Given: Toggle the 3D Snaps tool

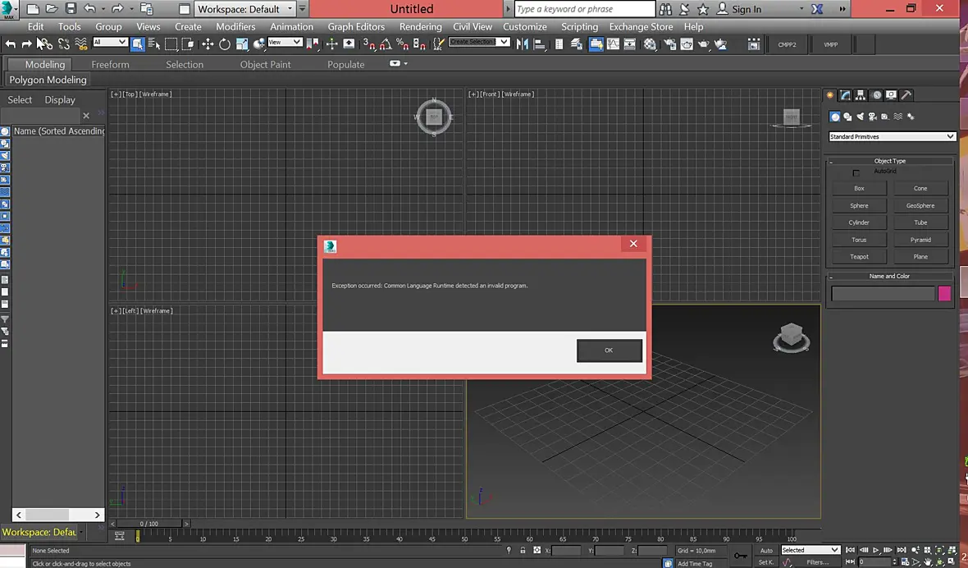Looking at the screenshot, I should coord(369,44).
